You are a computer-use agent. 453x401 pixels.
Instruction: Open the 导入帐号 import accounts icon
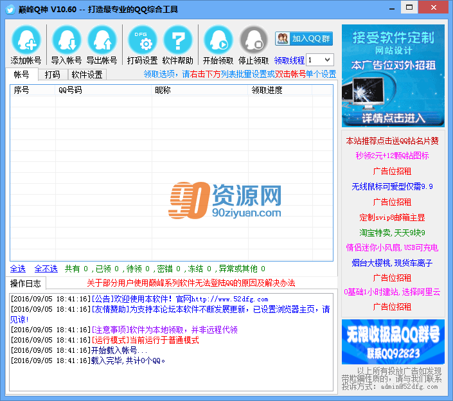tap(66, 40)
